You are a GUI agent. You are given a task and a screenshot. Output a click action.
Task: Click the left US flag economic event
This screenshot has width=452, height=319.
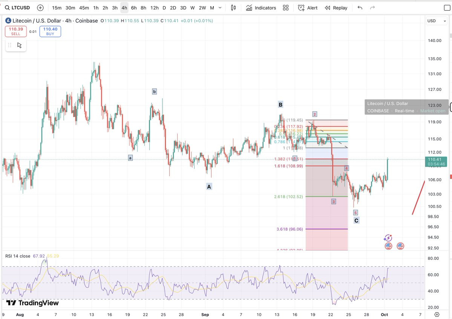pos(389,246)
